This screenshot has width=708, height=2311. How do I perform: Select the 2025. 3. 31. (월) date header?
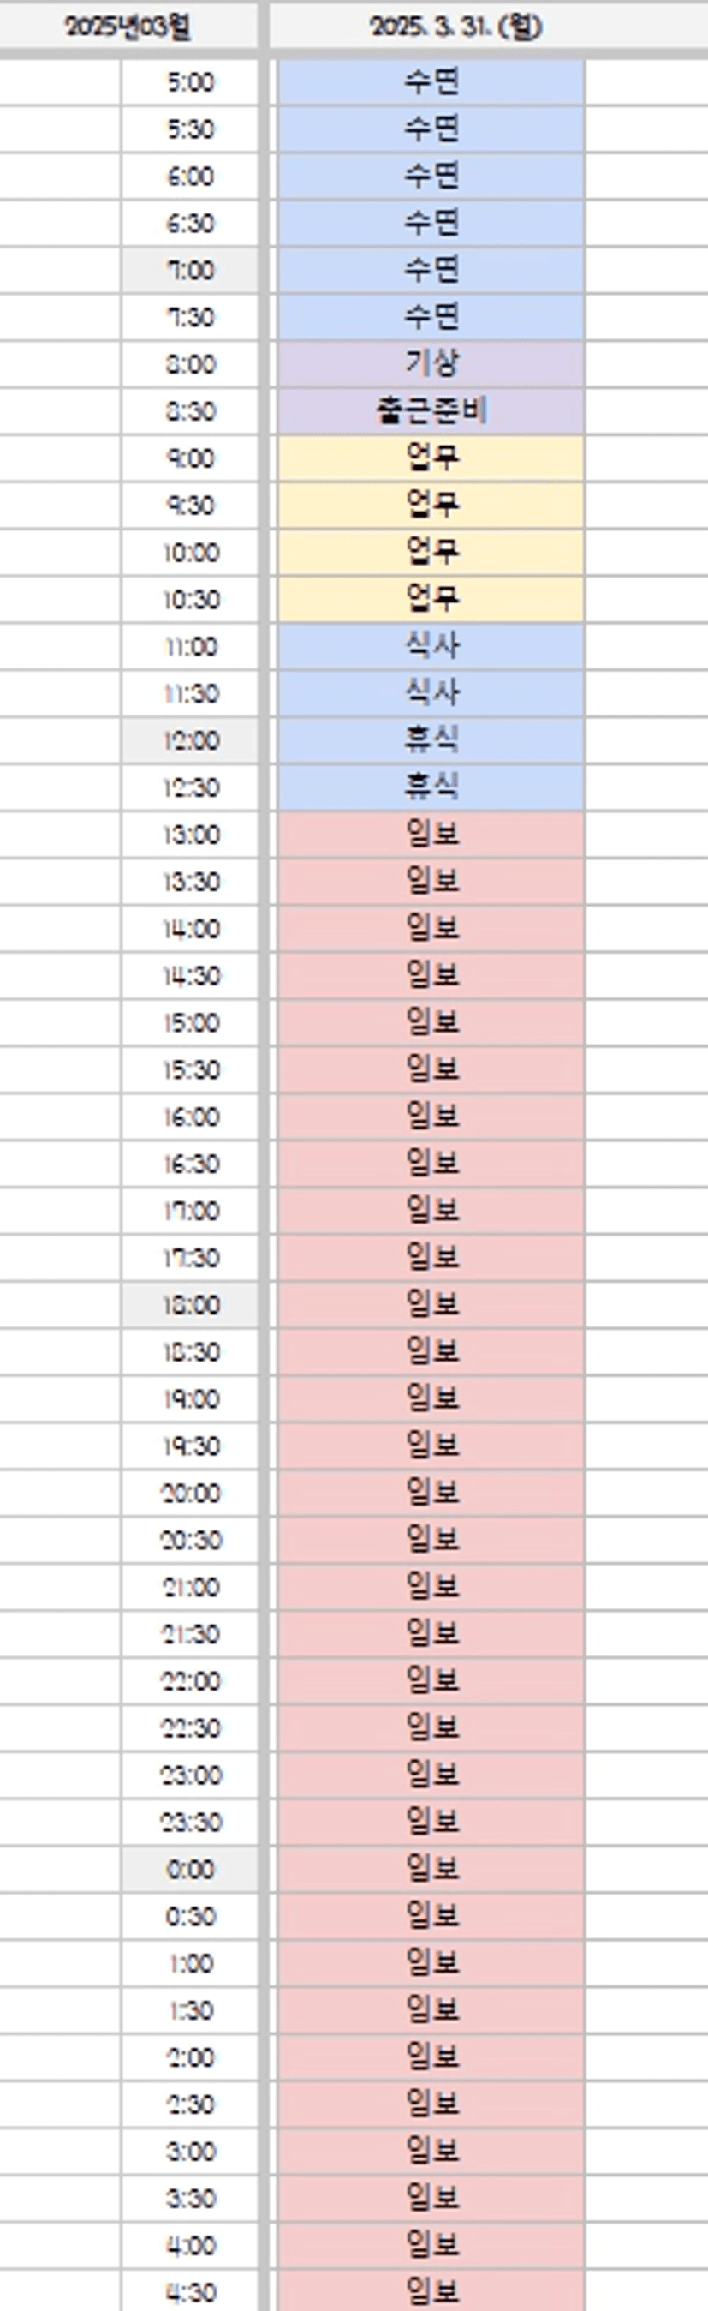tap(455, 27)
